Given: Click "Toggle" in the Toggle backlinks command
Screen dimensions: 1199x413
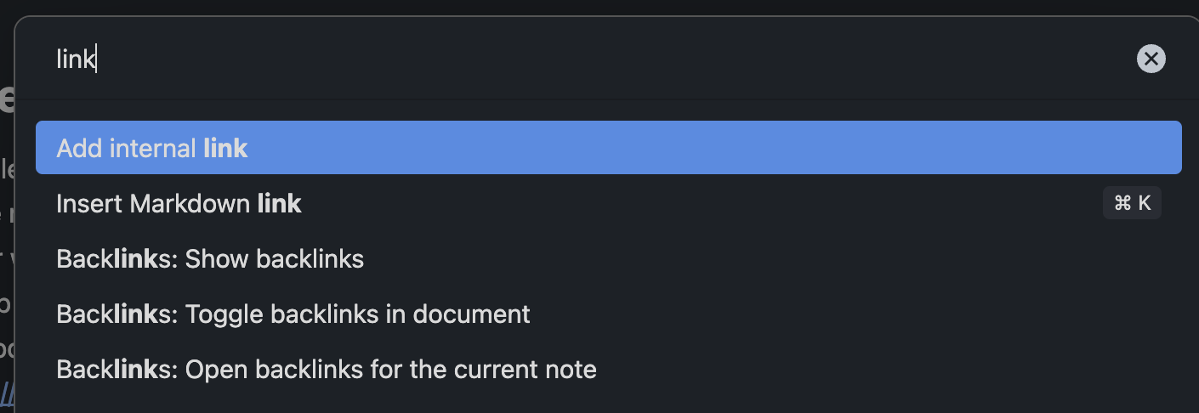Looking at the screenshot, I should [224, 314].
